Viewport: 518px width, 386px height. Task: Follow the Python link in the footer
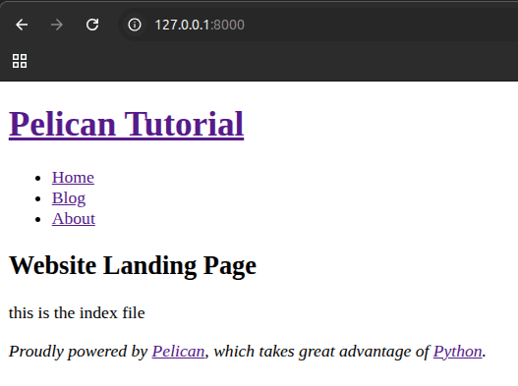coord(457,352)
